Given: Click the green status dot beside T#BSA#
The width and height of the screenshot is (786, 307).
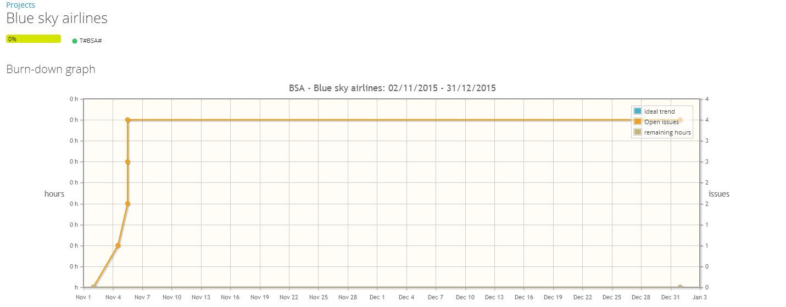Looking at the screenshot, I should click(x=75, y=41).
